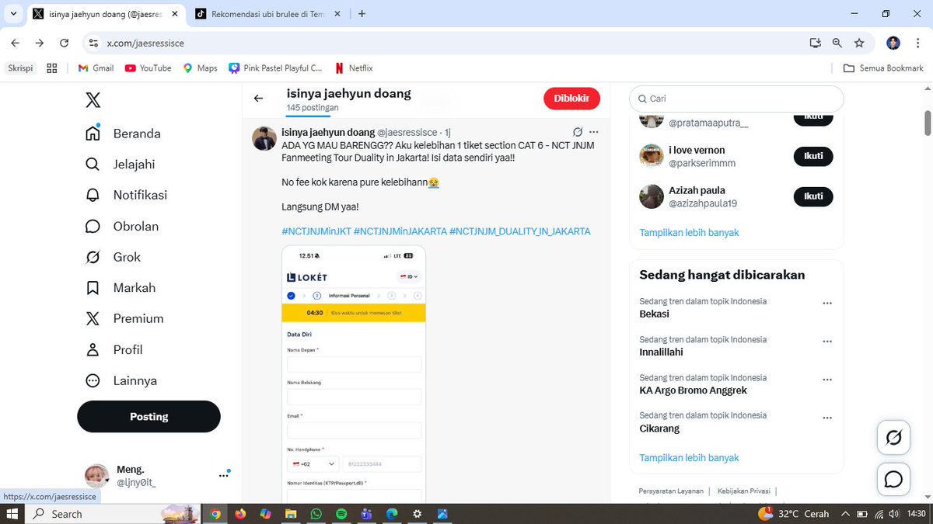
Task: Open Jelajahi to explore trends
Action: pyautogui.click(x=136, y=164)
